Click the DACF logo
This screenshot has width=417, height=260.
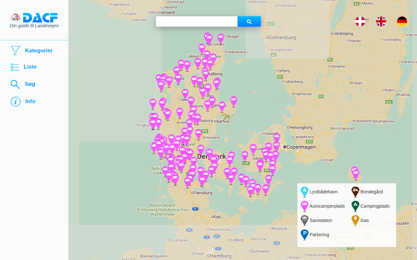34,18
